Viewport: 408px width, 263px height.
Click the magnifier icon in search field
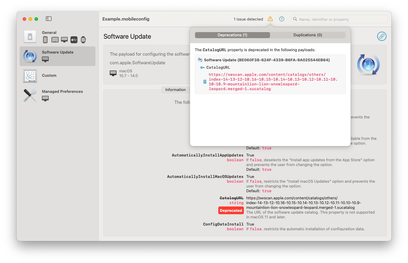click(x=295, y=19)
